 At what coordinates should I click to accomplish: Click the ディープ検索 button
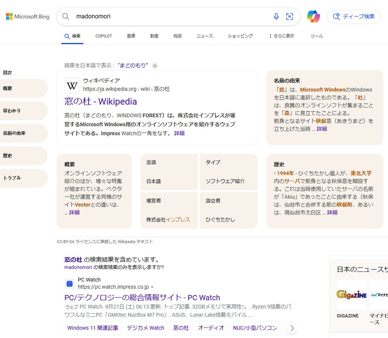[x=354, y=17]
